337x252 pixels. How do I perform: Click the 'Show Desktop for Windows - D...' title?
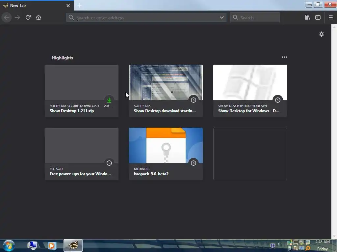tap(249, 111)
